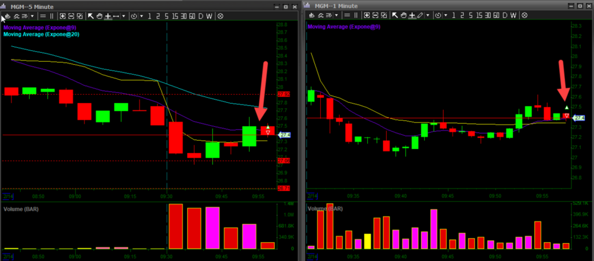Expand studies dropdown arrow in 5 Minute toolbar
The width and height of the screenshot is (594, 261).
(x=33, y=15)
